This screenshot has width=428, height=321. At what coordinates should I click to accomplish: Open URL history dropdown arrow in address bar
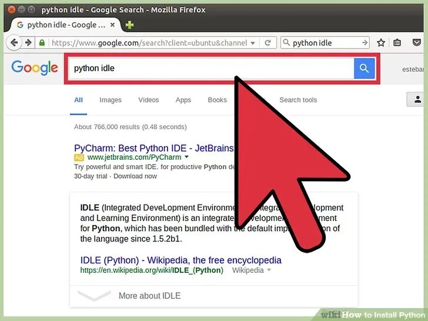(253, 43)
